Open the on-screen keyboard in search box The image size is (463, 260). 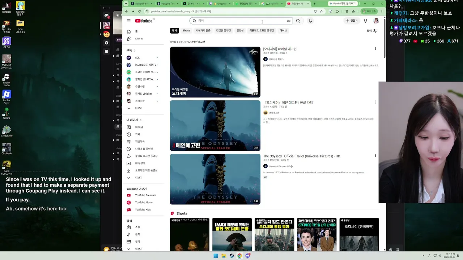[x=288, y=21]
